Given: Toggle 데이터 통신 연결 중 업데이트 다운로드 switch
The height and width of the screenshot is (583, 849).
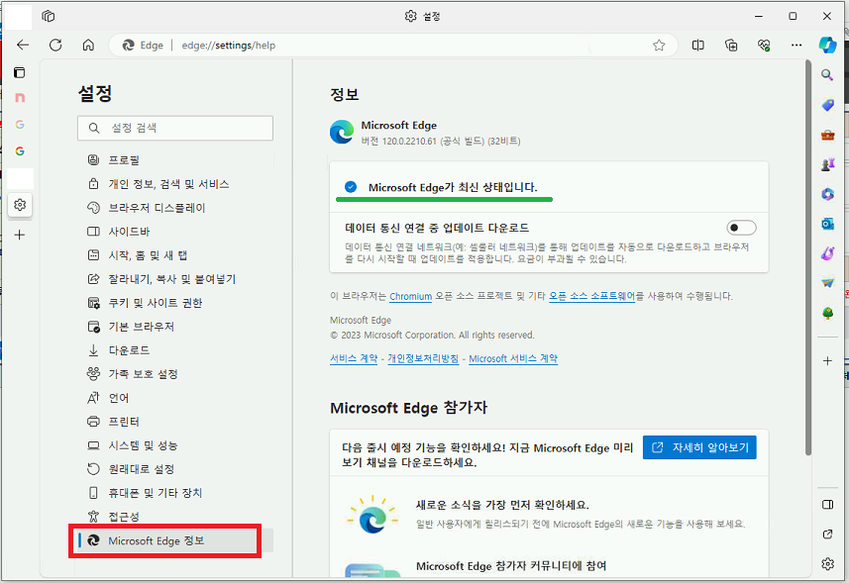Looking at the screenshot, I should (741, 228).
